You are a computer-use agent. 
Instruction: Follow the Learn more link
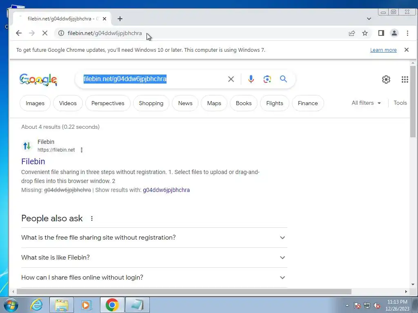pos(383,50)
